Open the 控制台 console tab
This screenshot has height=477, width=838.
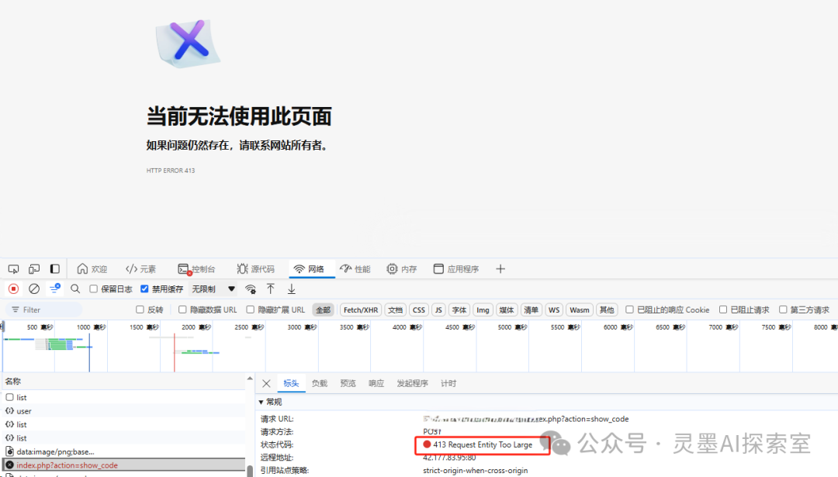(x=196, y=268)
